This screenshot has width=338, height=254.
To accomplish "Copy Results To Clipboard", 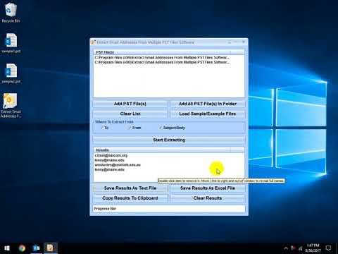I will tap(130, 198).
